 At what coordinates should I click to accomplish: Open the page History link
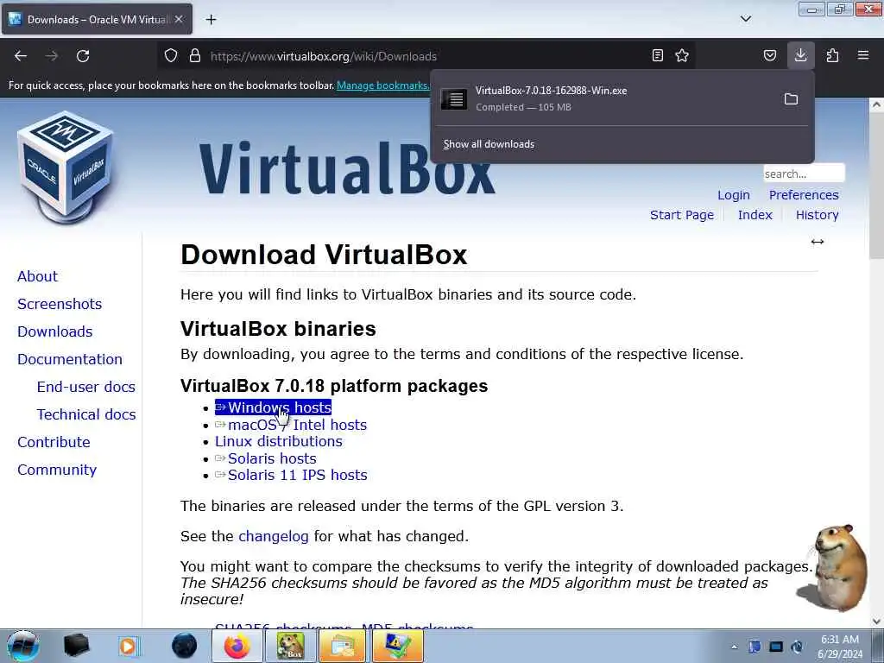click(817, 215)
